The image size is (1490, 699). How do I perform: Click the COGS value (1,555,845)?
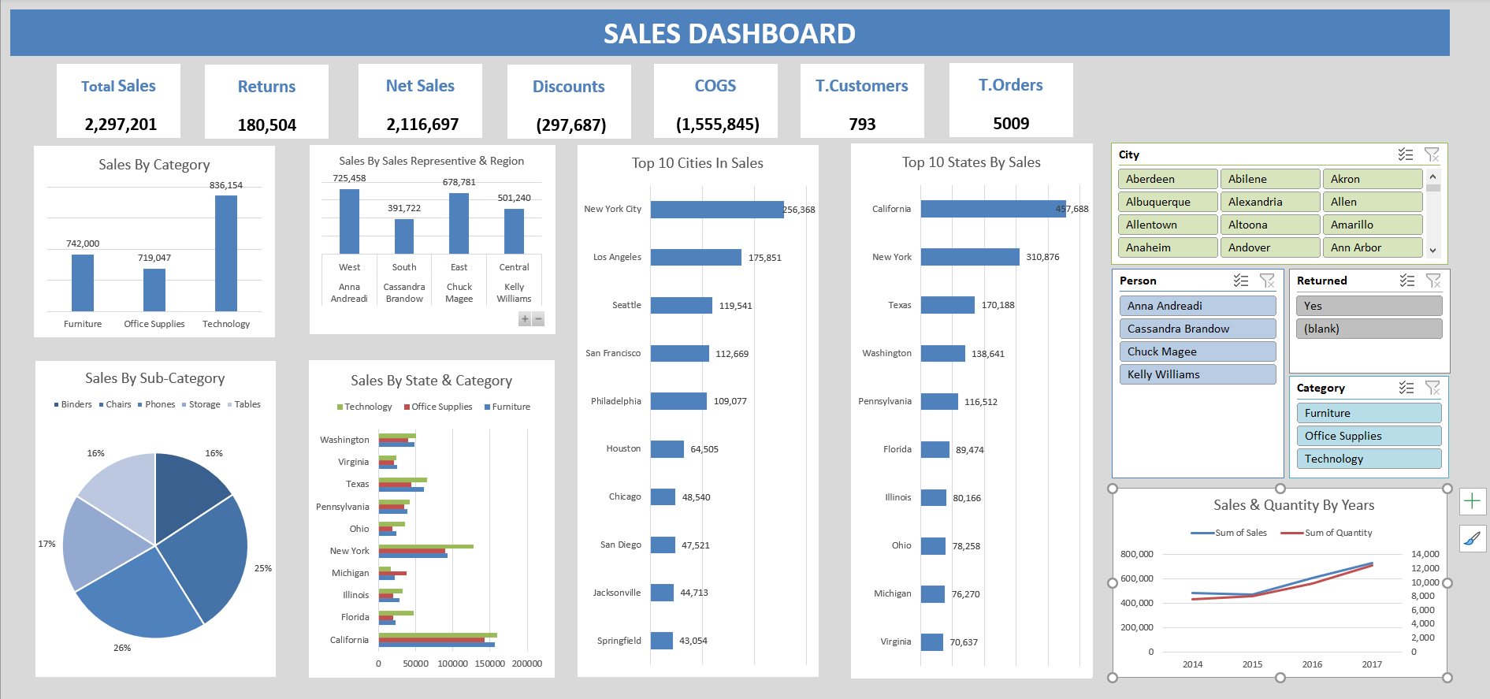point(718,125)
